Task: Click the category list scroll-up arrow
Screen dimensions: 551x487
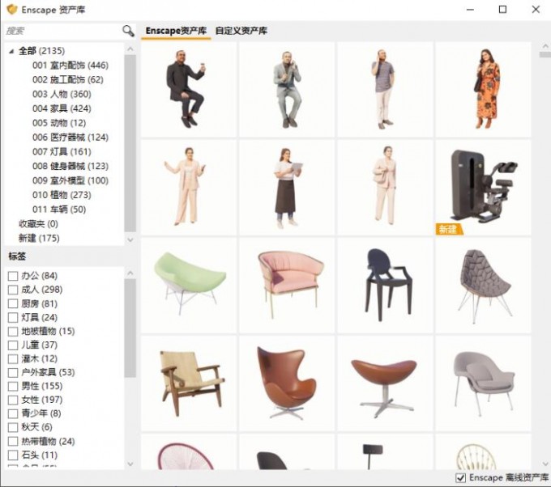Action: (130, 49)
